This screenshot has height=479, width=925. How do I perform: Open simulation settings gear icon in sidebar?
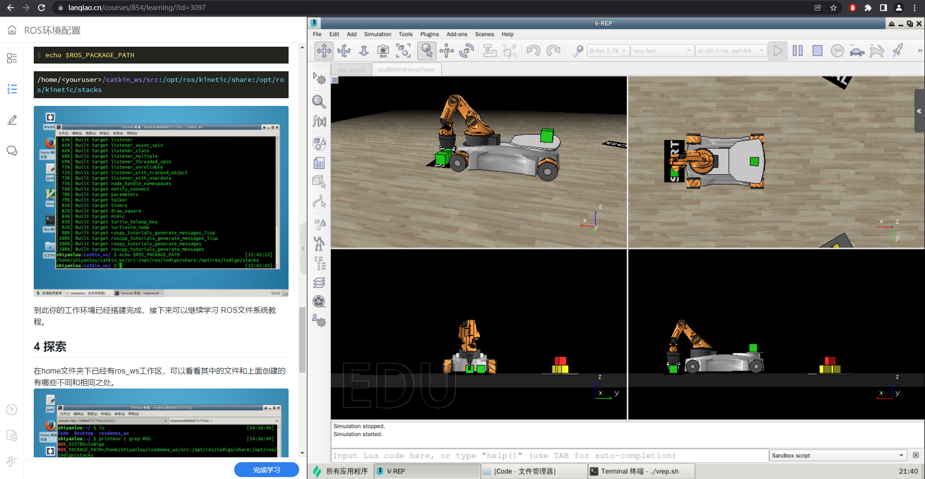pyautogui.click(x=319, y=78)
